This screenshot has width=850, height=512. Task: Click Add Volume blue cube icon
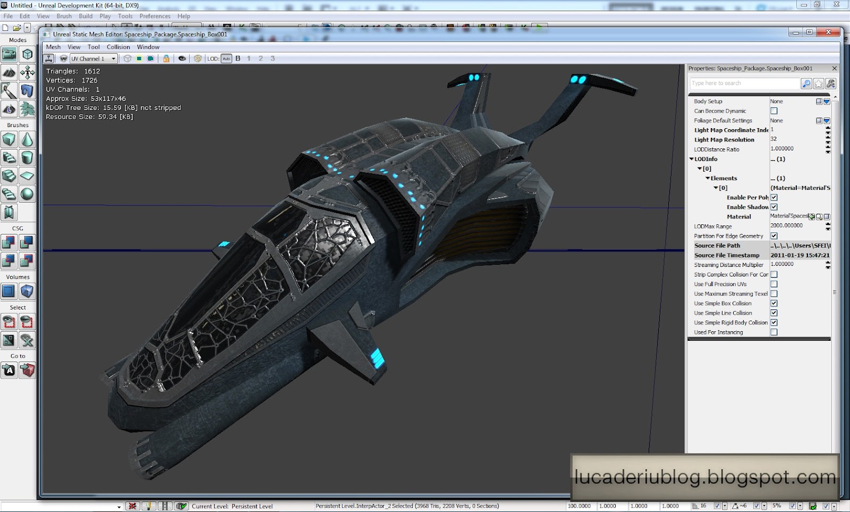(x=27, y=291)
